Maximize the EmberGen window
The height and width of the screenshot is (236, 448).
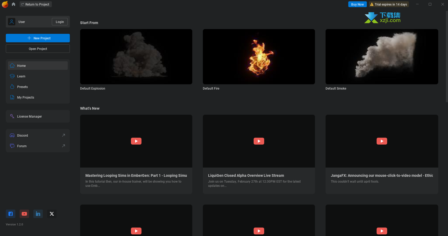click(x=430, y=4)
